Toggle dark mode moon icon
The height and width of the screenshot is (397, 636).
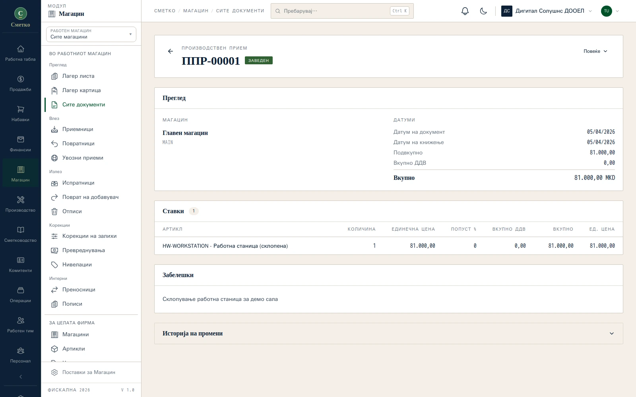click(483, 11)
